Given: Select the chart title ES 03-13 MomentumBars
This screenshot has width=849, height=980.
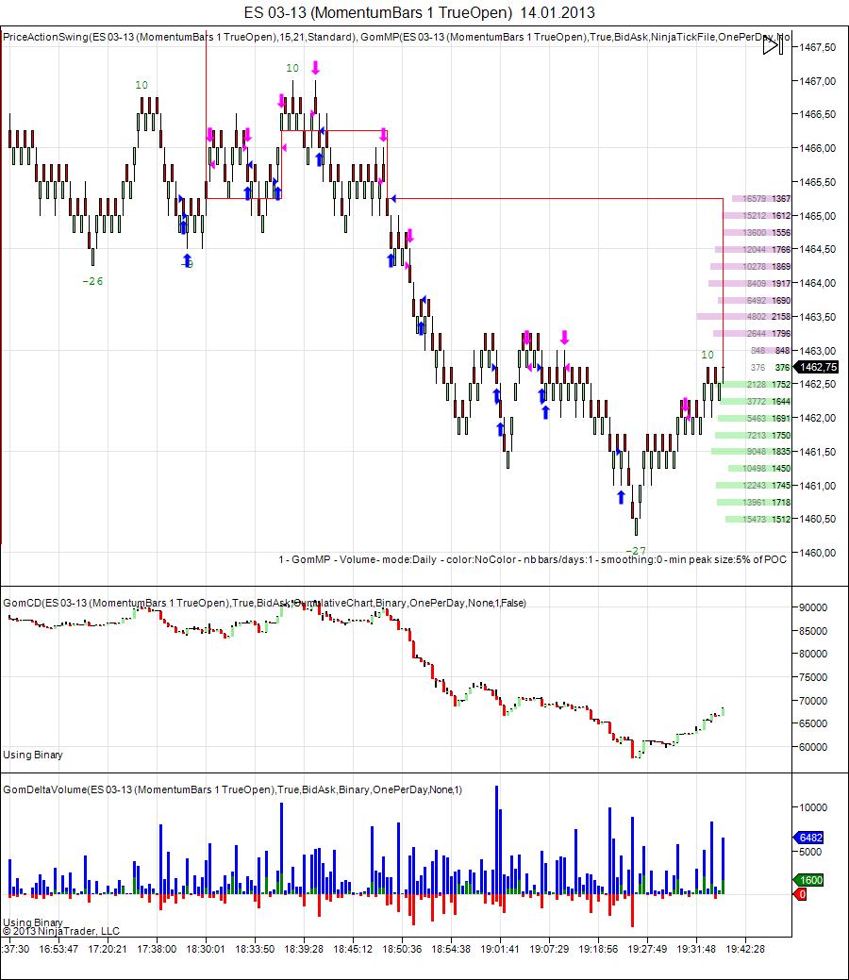Looking at the screenshot, I should [x=420, y=12].
